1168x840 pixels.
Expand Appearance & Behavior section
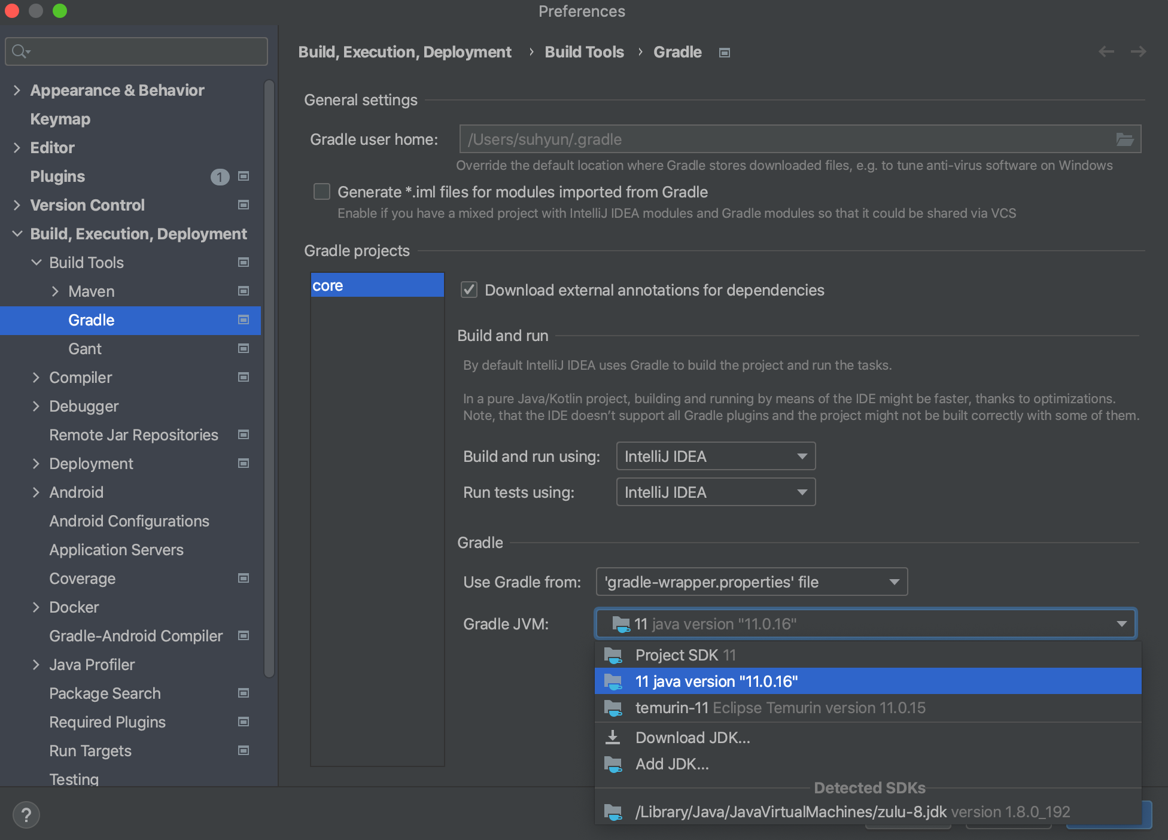[x=17, y=90]
